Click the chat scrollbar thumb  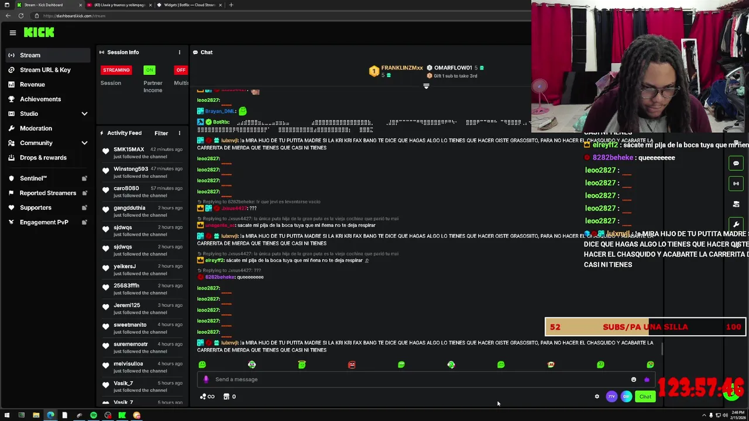(x=662, y=349)
